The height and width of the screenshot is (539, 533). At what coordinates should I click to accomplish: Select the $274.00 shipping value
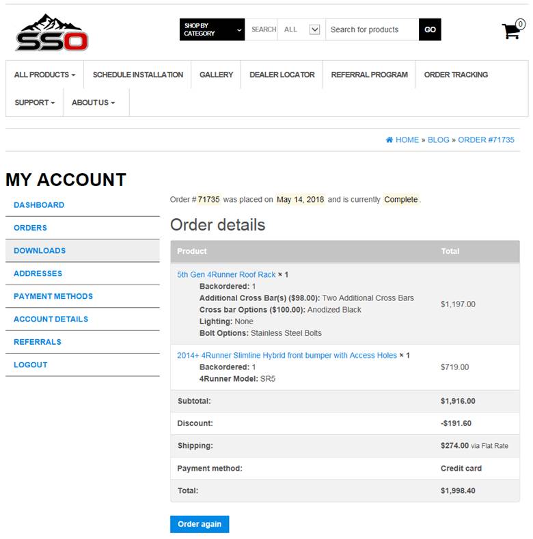coord(454,445)
